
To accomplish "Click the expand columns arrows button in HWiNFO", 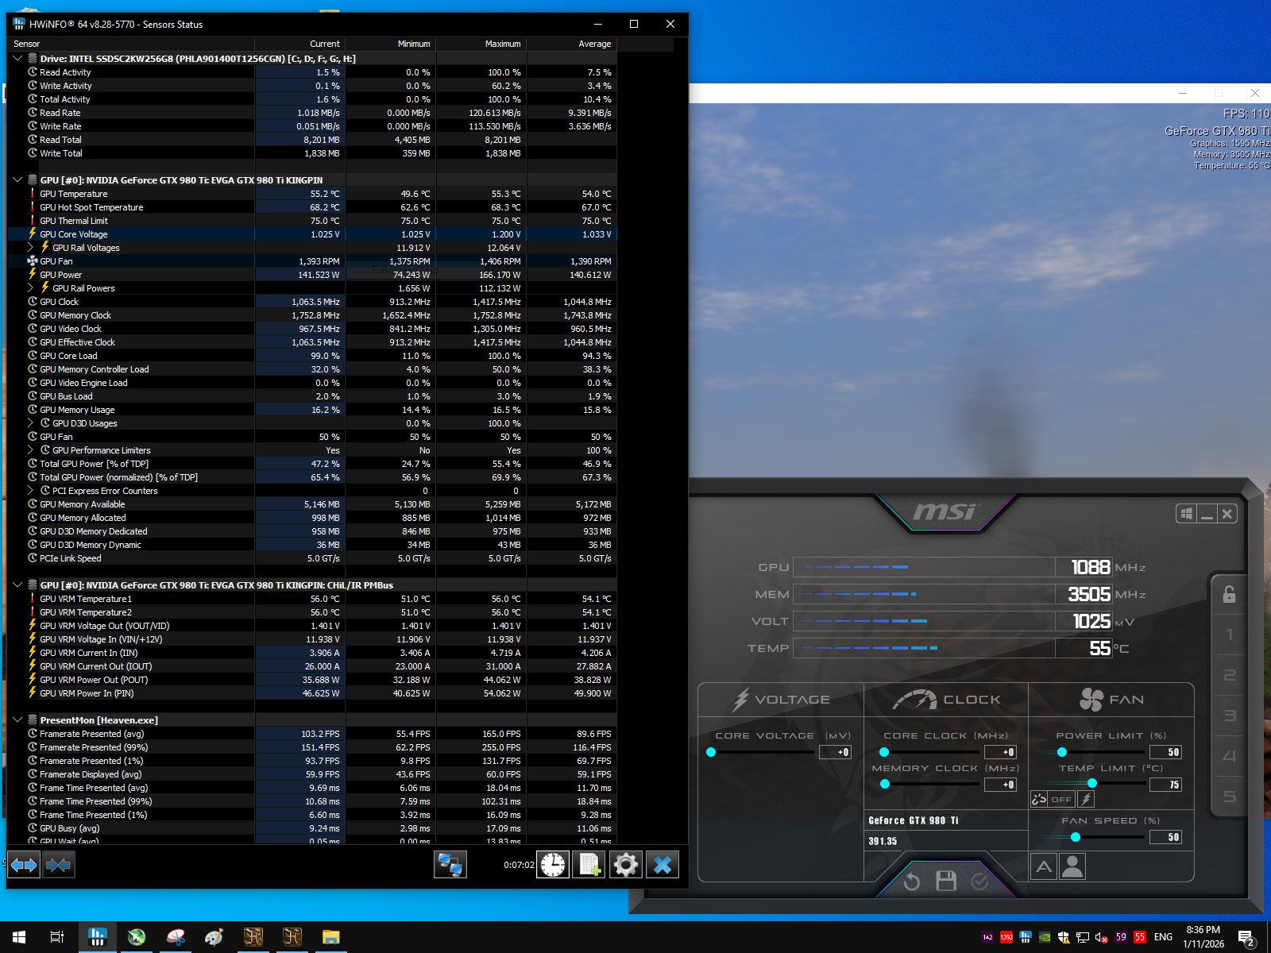I will [24, 864].
